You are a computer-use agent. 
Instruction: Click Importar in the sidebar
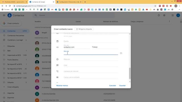pyautogui.click(x=11, y=93)
